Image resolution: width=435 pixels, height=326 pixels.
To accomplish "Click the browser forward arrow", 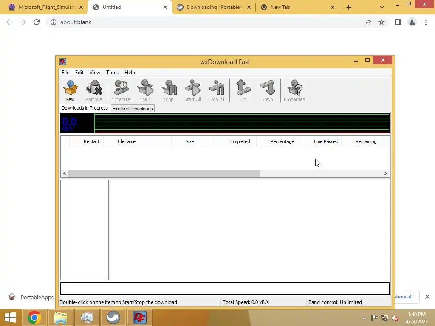I will (23, 22).
